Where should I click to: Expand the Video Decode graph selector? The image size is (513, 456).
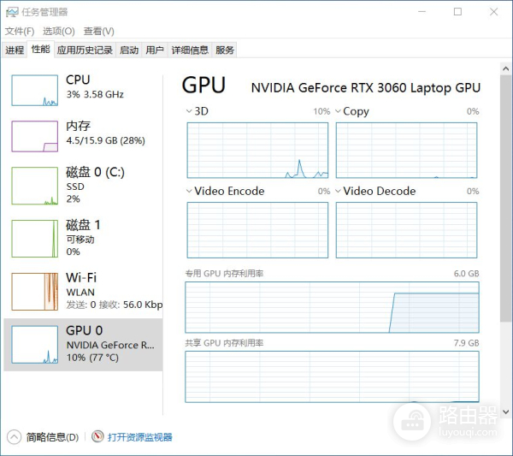(338, 191)
